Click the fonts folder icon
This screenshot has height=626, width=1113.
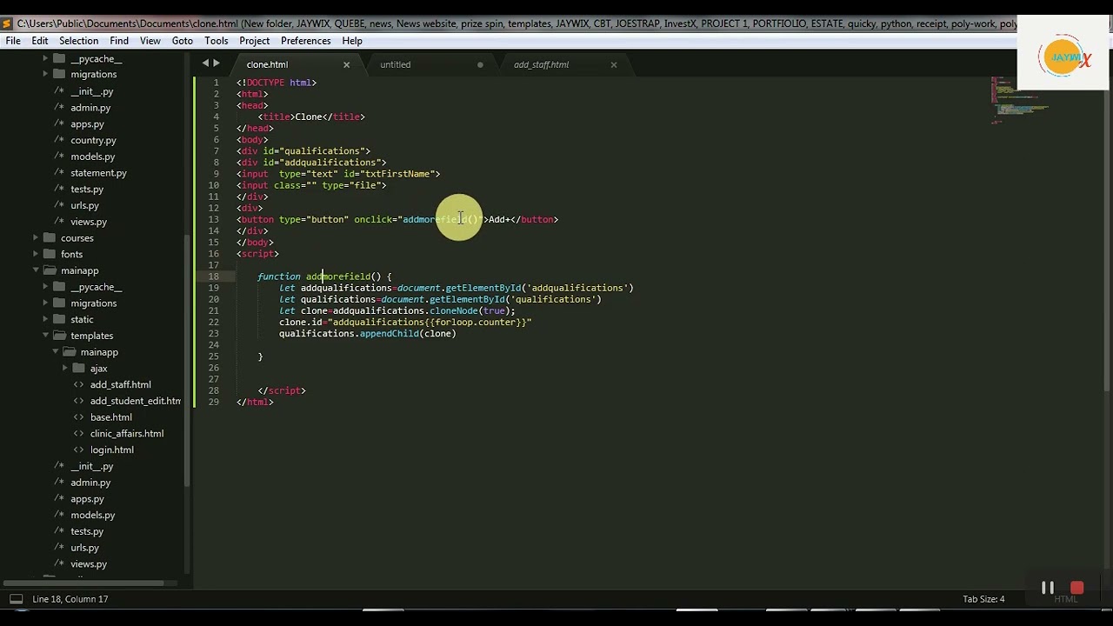50,254
